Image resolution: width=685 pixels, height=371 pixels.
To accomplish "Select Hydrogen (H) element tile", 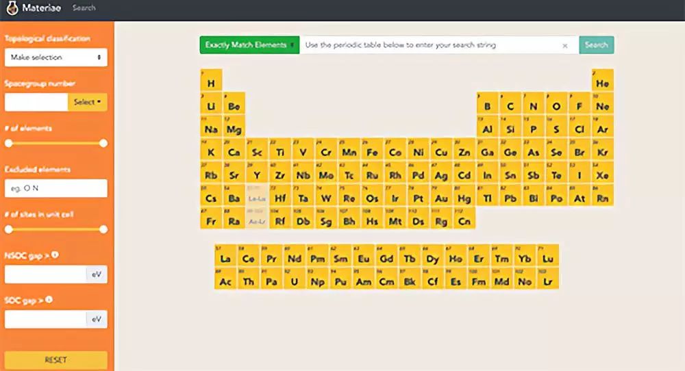I will pos(211,80).
